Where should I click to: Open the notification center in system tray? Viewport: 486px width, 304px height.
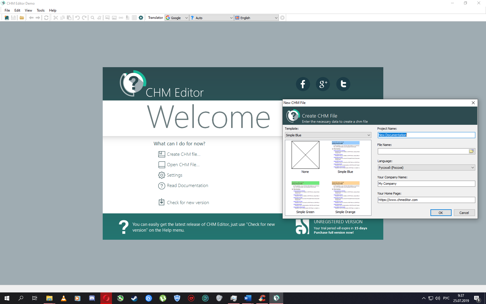point(477,298)
